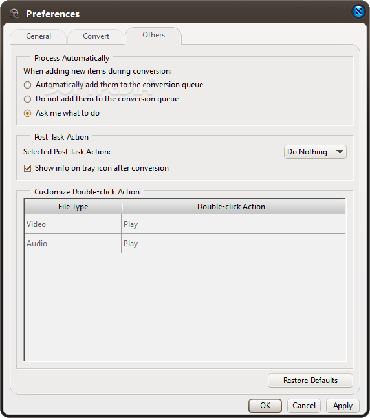Switch to the Convert tab

[96, 36]
